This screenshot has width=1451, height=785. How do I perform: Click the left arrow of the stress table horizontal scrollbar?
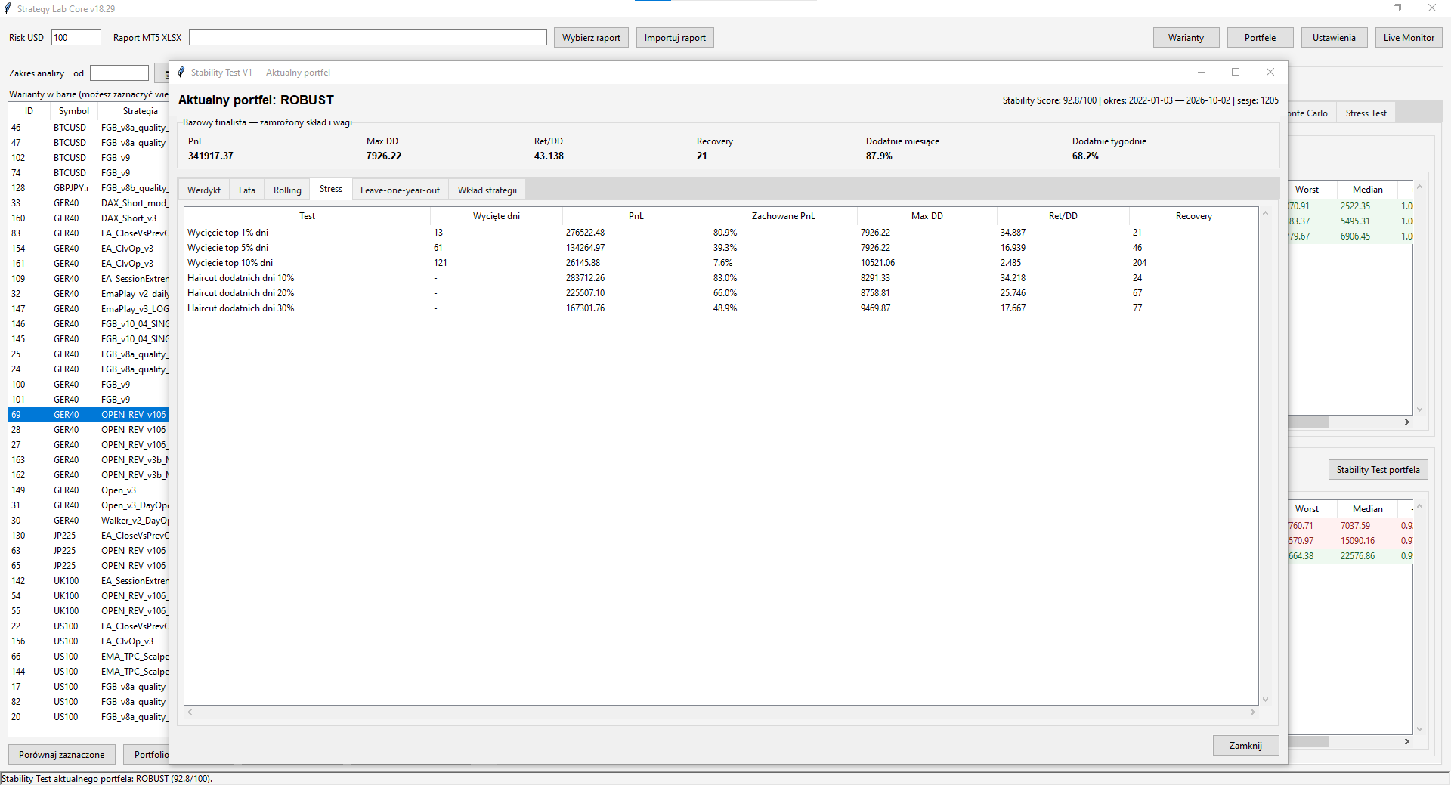point(190,712)
